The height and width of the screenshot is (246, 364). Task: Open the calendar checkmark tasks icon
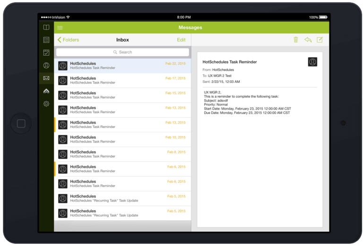tap(46, 52)
